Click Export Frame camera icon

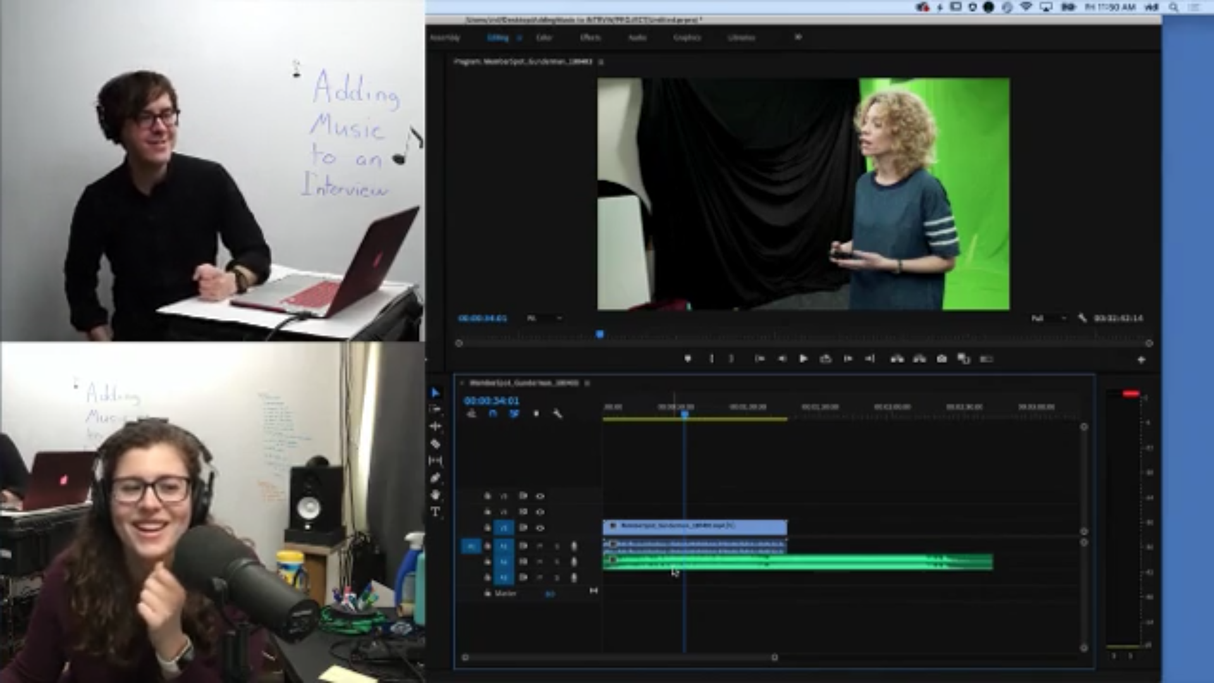[941, 359]
